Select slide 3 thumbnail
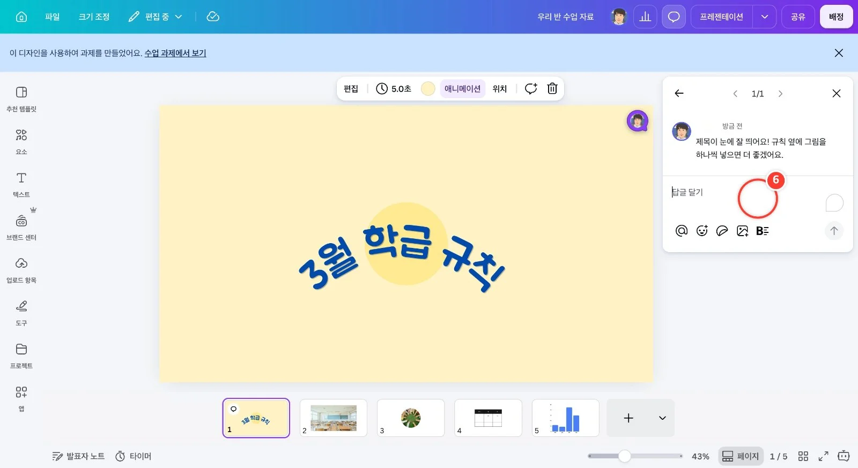The height and width of the screenshot is (468, 858). pyautogui.click(x=411, y=418)
